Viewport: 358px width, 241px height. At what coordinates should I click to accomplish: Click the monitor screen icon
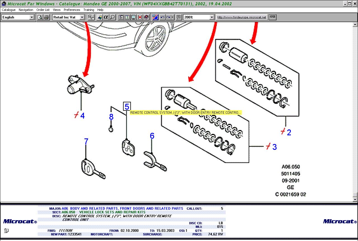tap(133, 17)
